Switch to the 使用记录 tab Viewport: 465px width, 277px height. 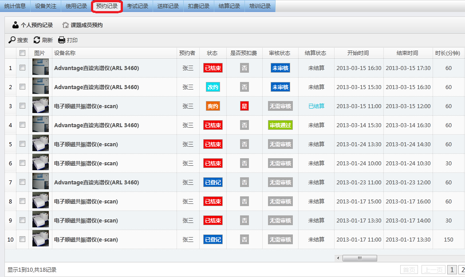click(x=76, y=6)
